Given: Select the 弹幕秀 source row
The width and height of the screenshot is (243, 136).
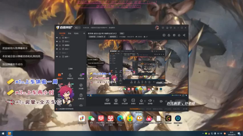Looking at the screenshot, I should [x=70, y=45].
